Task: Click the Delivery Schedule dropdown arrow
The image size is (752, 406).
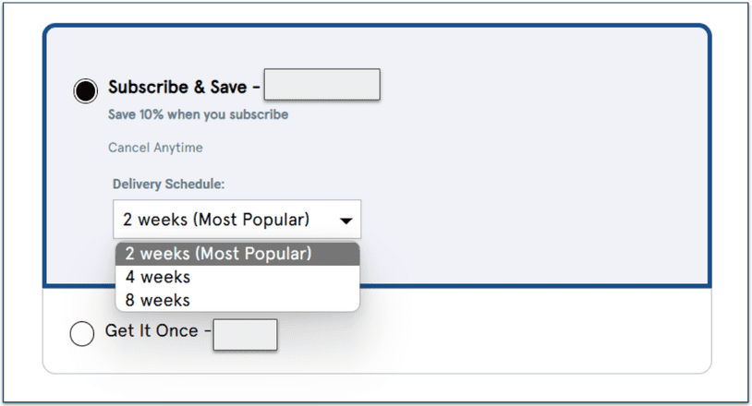Action: [x=346, y=221]
